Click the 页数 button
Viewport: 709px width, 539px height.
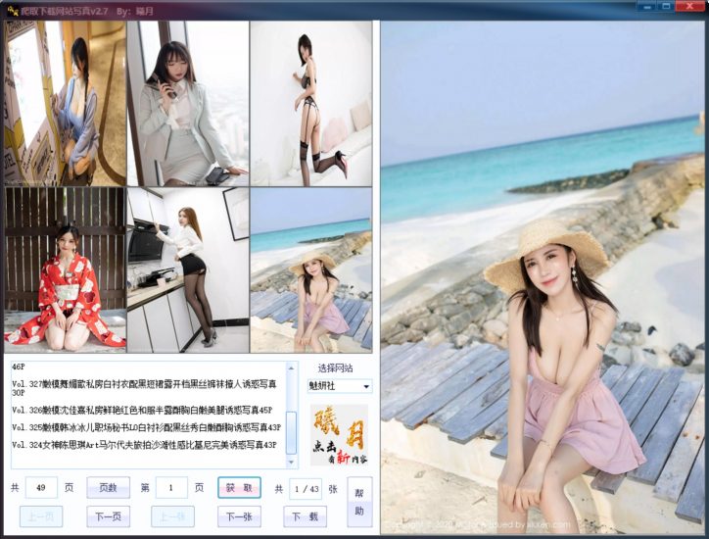click(x=108, y=488)
